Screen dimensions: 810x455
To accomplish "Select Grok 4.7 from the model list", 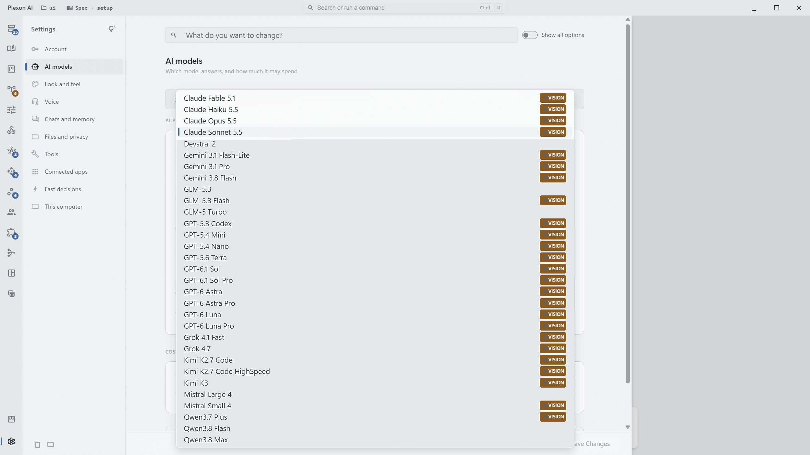I will tap(375, 348).
